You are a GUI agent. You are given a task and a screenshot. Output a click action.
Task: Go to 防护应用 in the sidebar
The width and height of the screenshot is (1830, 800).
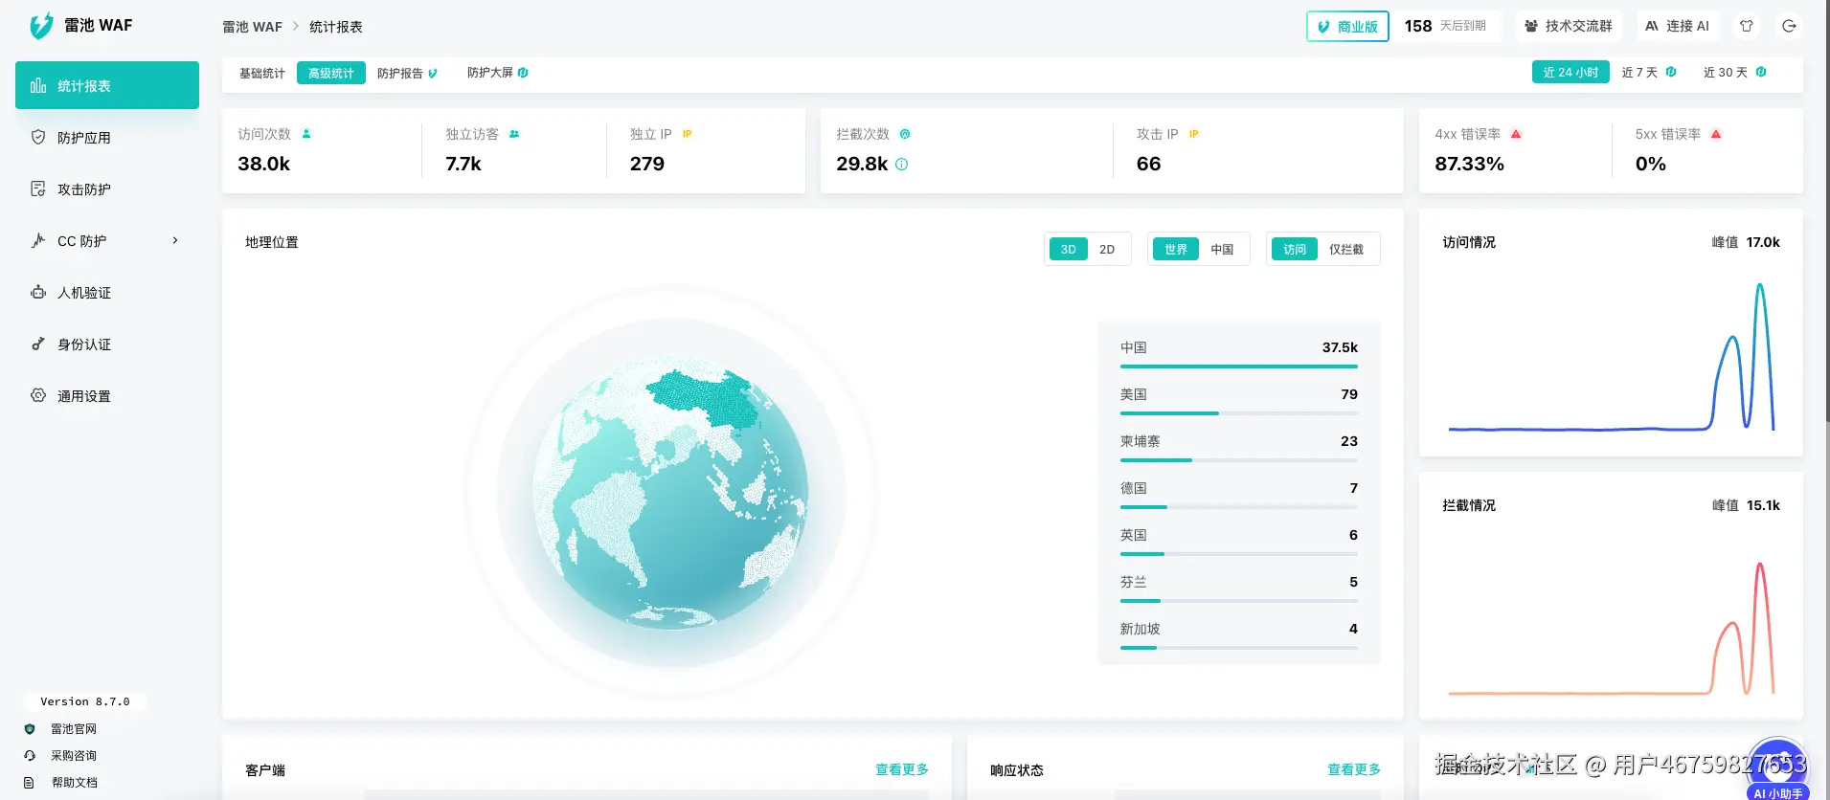pos(107,137)
